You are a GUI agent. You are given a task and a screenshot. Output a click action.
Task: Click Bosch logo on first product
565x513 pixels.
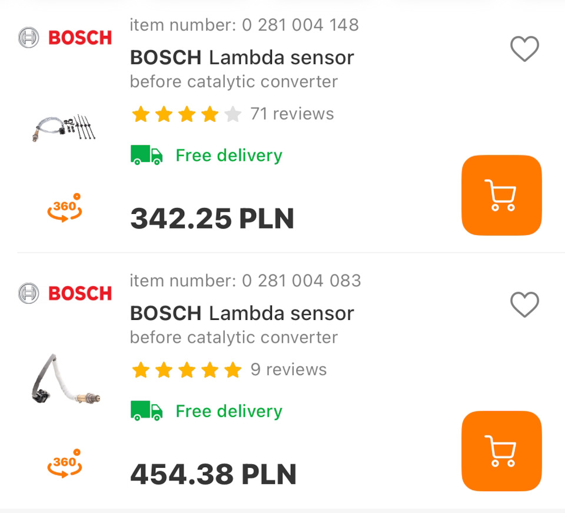pos(65,38)
